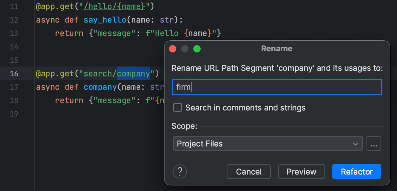Click the "message" string on line 13
This screenshot has width=397, height=191.
coord(112,33)
